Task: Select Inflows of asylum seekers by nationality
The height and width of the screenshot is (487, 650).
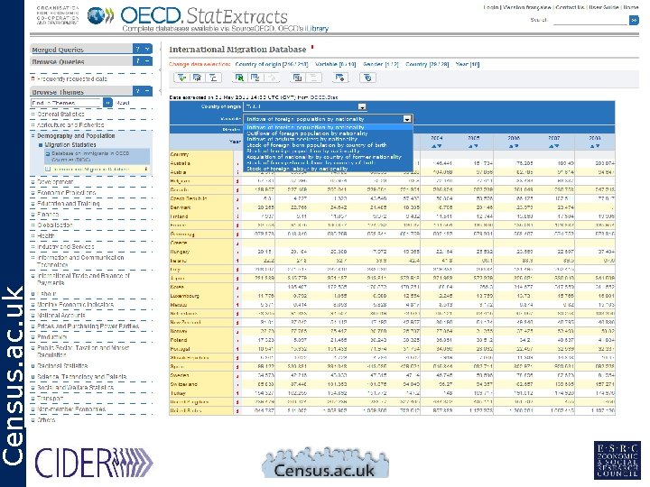Action: pos(302,139)
